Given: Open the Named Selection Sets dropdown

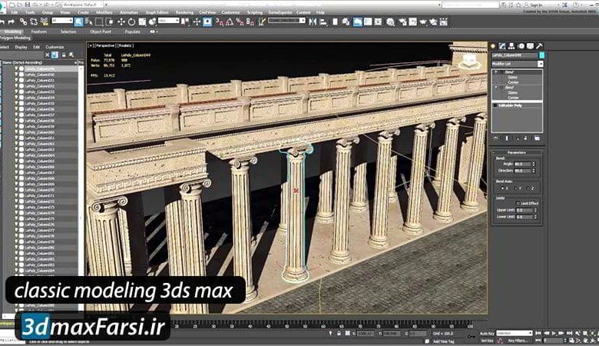Looking at the screenshot, I should point(286,20).
